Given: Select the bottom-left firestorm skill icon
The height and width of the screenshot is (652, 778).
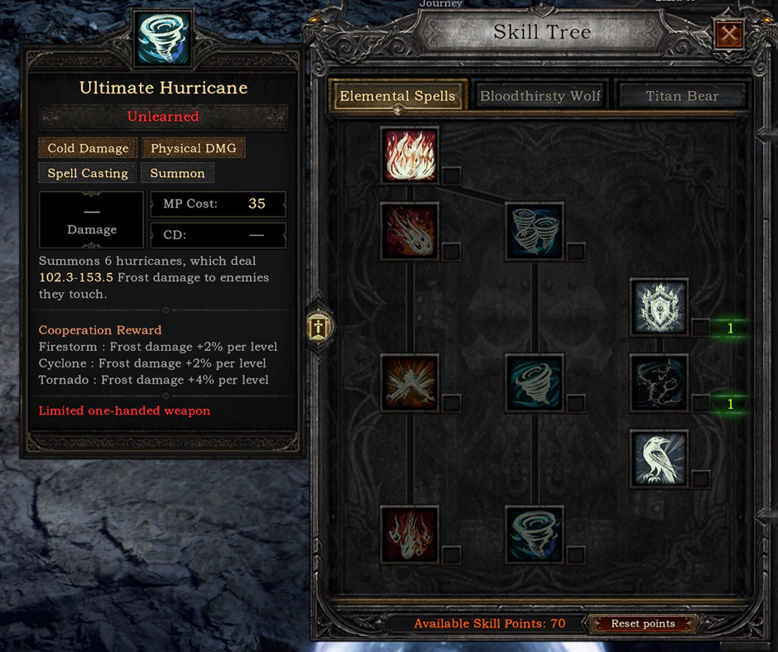Looking at the screenshot, I should point(410,535).
